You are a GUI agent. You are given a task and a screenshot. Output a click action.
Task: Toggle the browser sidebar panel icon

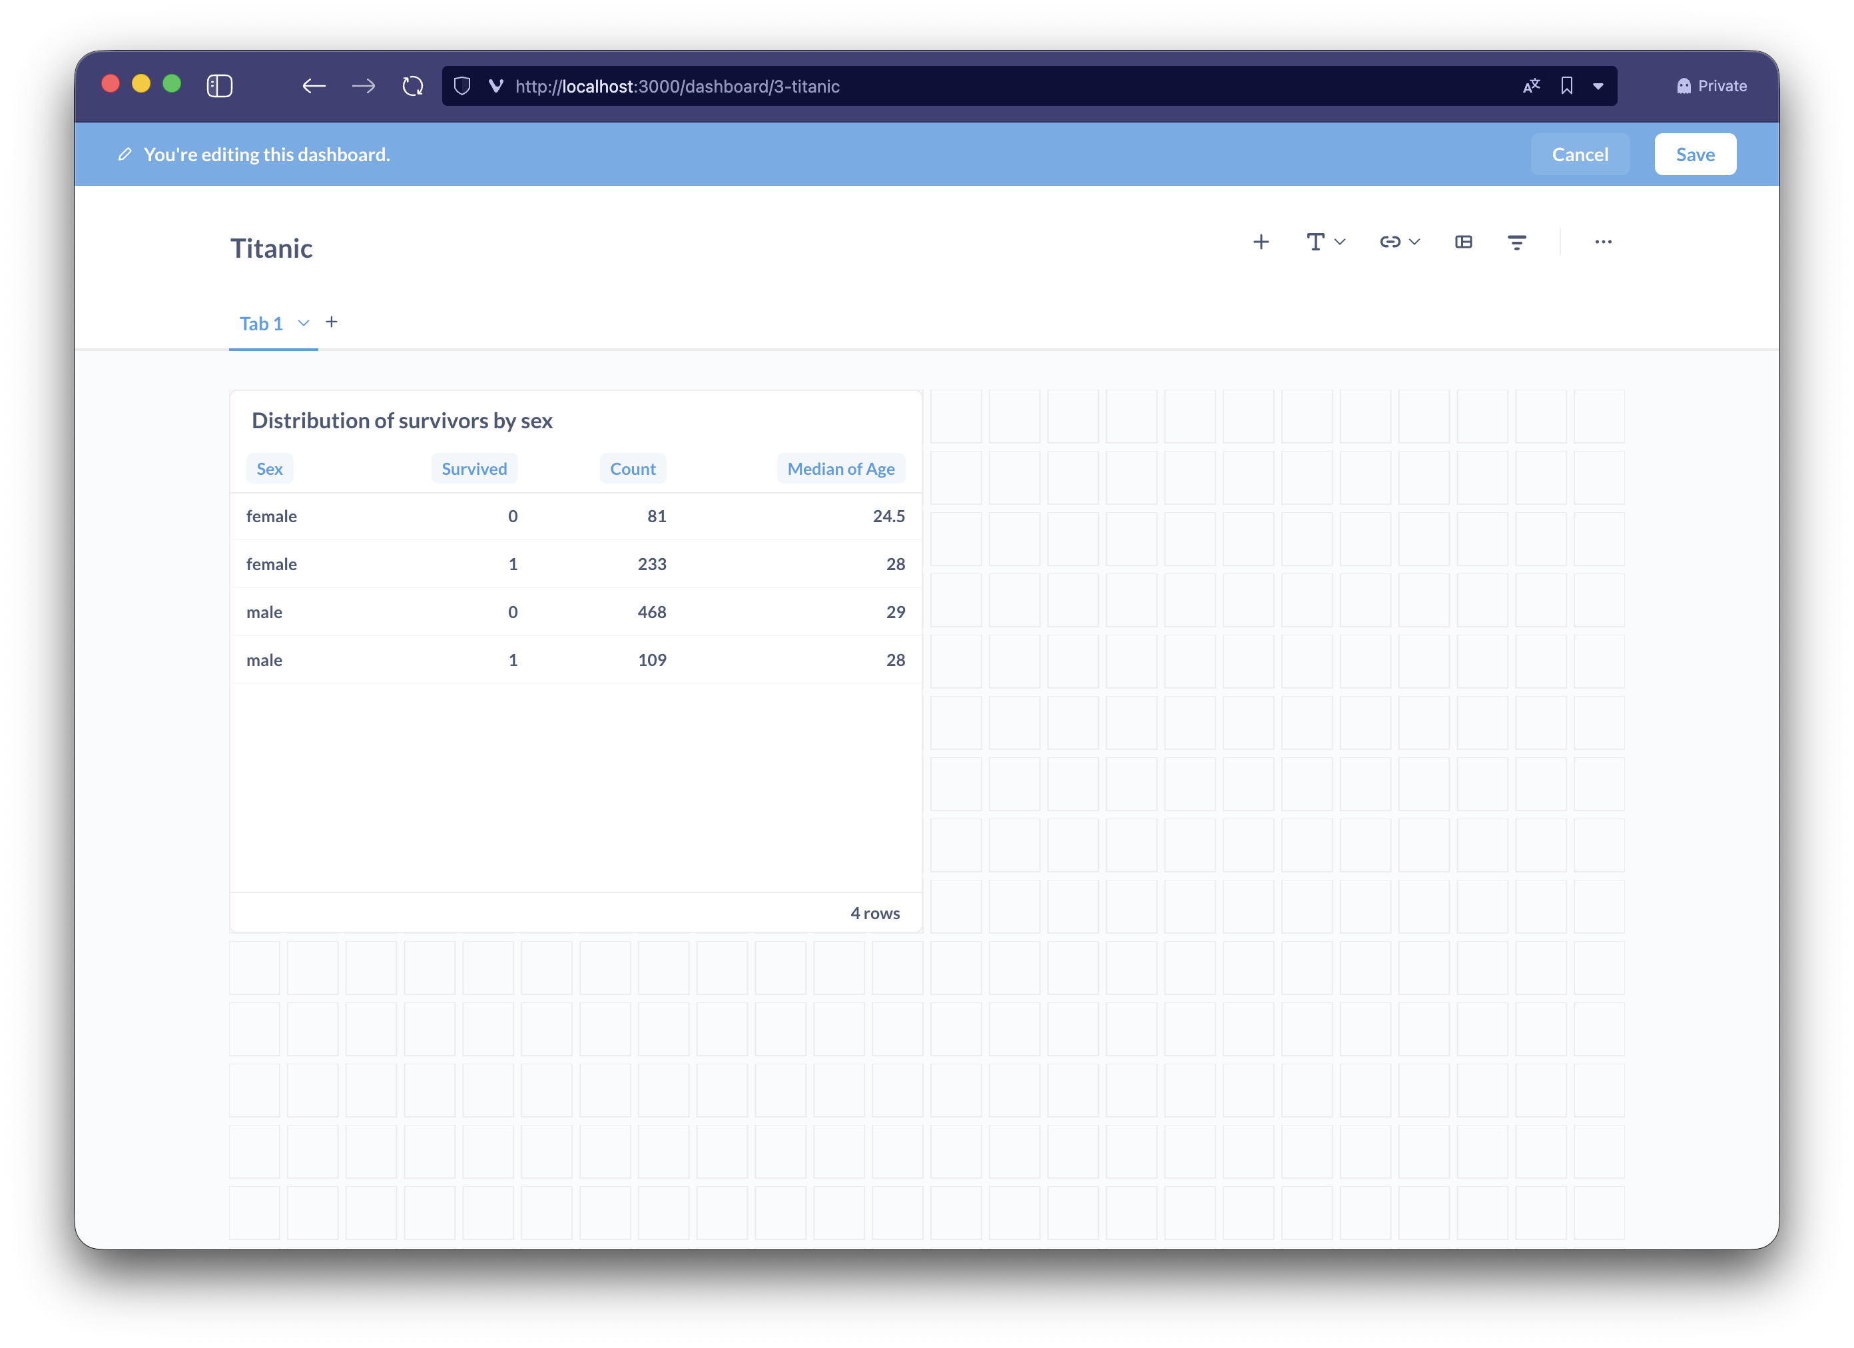(x=219, y=86)
